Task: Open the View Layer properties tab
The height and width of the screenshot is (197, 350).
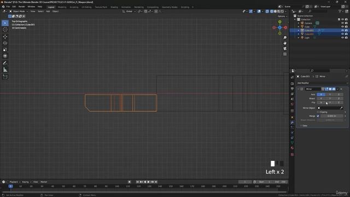Action: click(x=292, y=94)
